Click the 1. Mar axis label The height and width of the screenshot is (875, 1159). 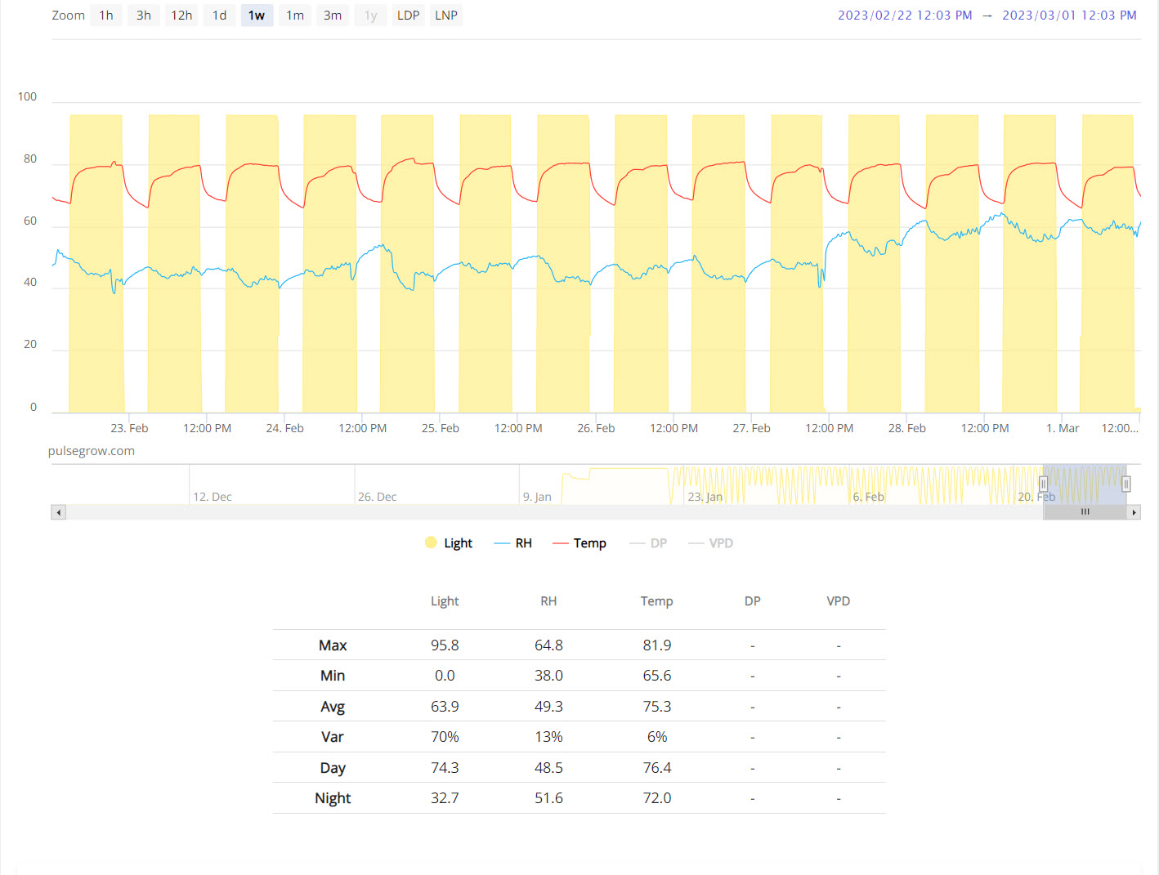tap(1063, 428)
